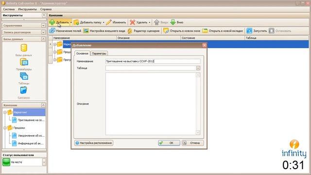Choose Открыть в новой вкладке
Viewport: 311px width, 175px height.
coord(223,31)
